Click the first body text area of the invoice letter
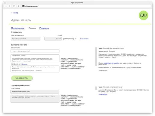 (35, 58)
